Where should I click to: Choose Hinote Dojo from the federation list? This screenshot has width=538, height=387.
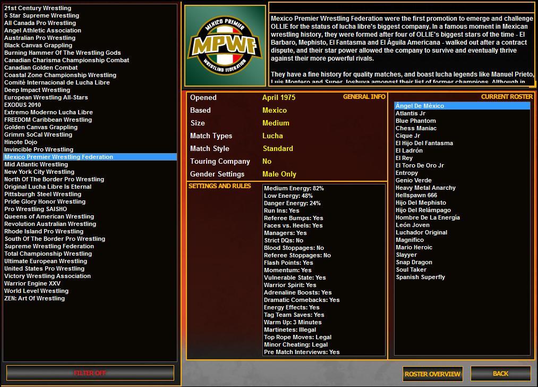20,142
